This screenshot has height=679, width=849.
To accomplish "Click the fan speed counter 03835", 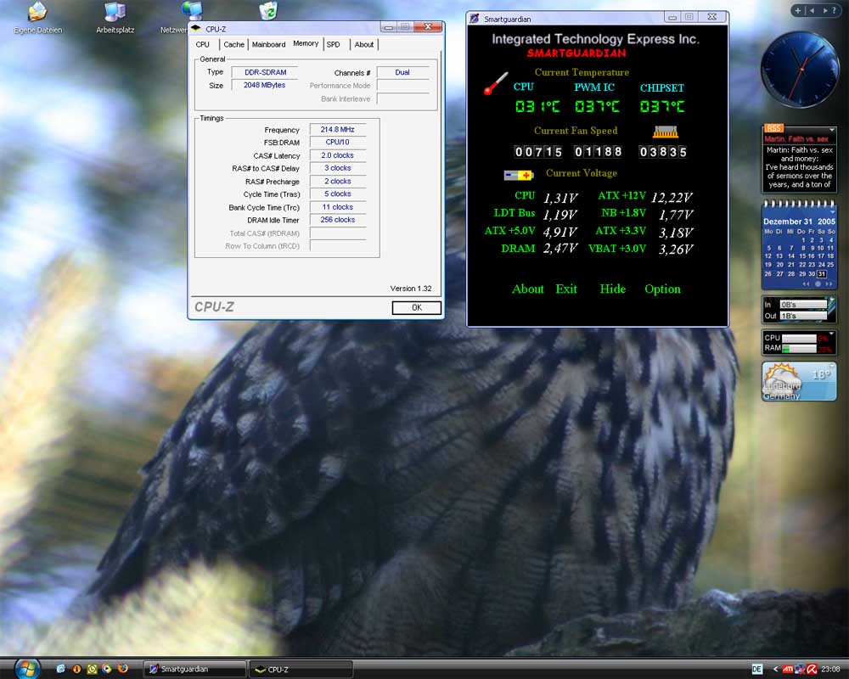I will [663, 152].
